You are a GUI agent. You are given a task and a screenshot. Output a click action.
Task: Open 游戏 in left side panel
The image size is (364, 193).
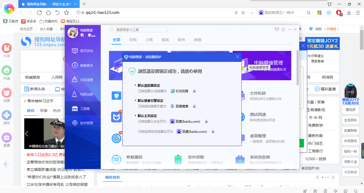(x=7, y=118)
